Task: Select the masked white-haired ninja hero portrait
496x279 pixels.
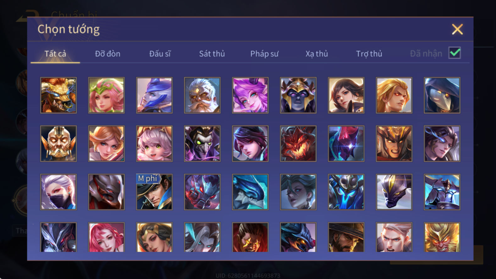Action: pos(58,192)
